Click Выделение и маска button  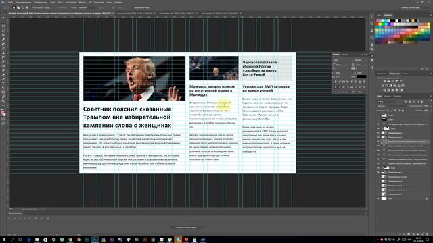click(142, 7)
